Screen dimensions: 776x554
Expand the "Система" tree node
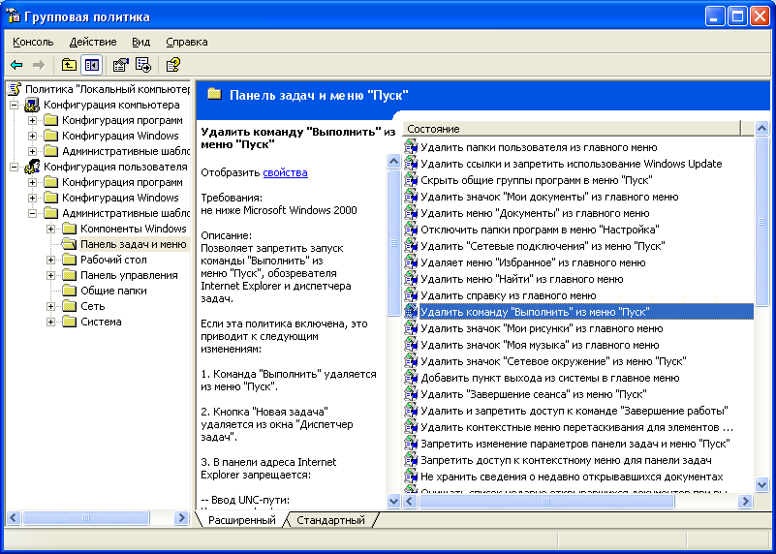click(x=51, y=322)
